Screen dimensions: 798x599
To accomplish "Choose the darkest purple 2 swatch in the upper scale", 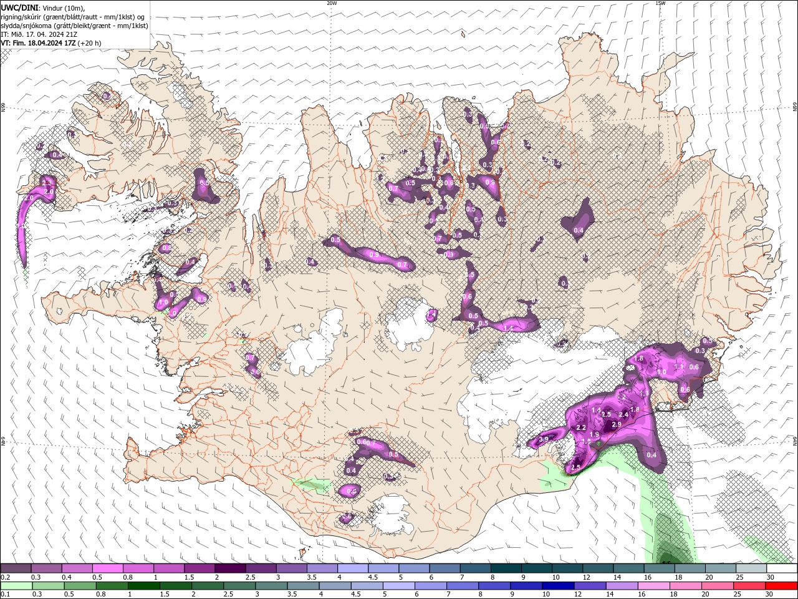I will click(229, 568).
